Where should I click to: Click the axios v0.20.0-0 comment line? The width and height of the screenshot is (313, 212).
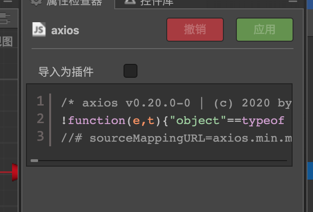[176, 103]
